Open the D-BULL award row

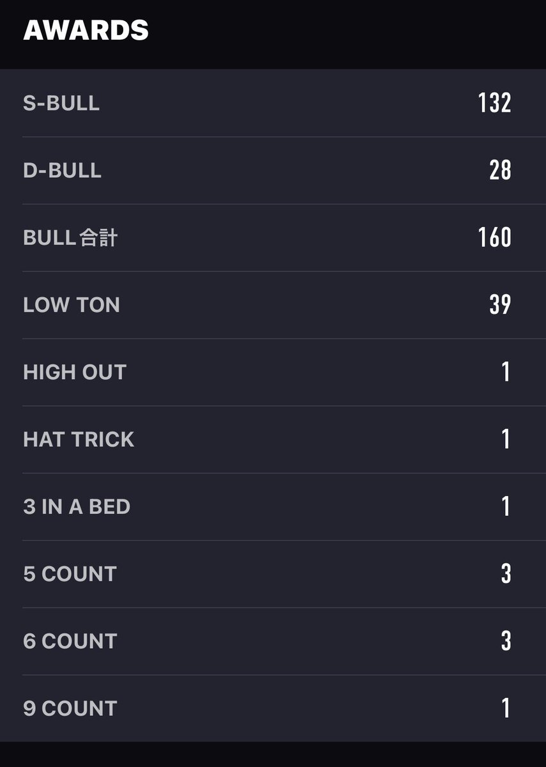pos(273,170)
